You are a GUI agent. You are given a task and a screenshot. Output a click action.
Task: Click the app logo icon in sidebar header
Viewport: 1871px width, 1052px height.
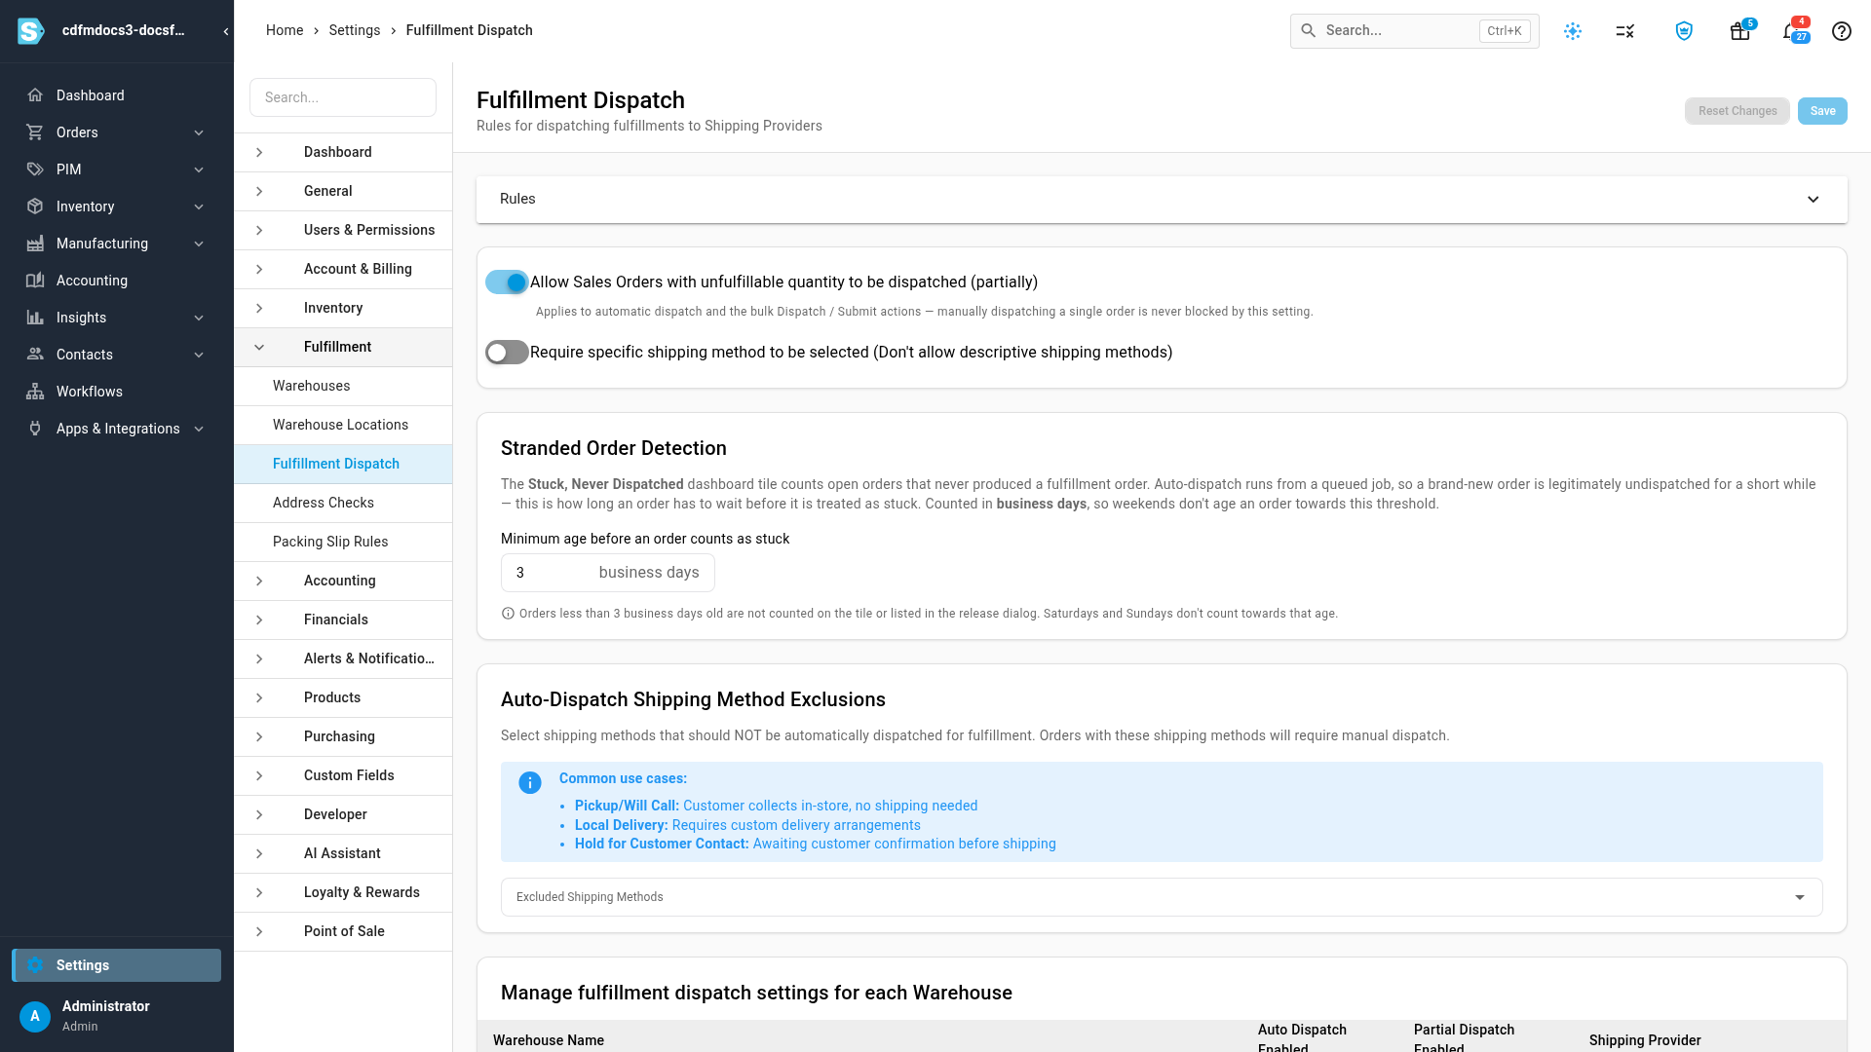coord(31,31)
